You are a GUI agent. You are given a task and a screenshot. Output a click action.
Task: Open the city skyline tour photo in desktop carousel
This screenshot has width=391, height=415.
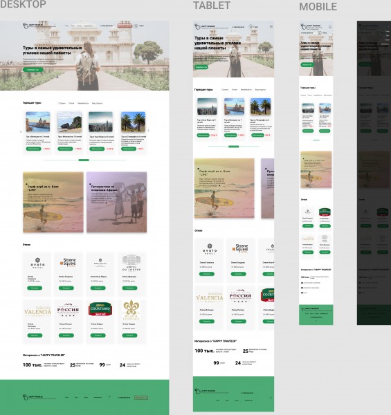[100, 122]
